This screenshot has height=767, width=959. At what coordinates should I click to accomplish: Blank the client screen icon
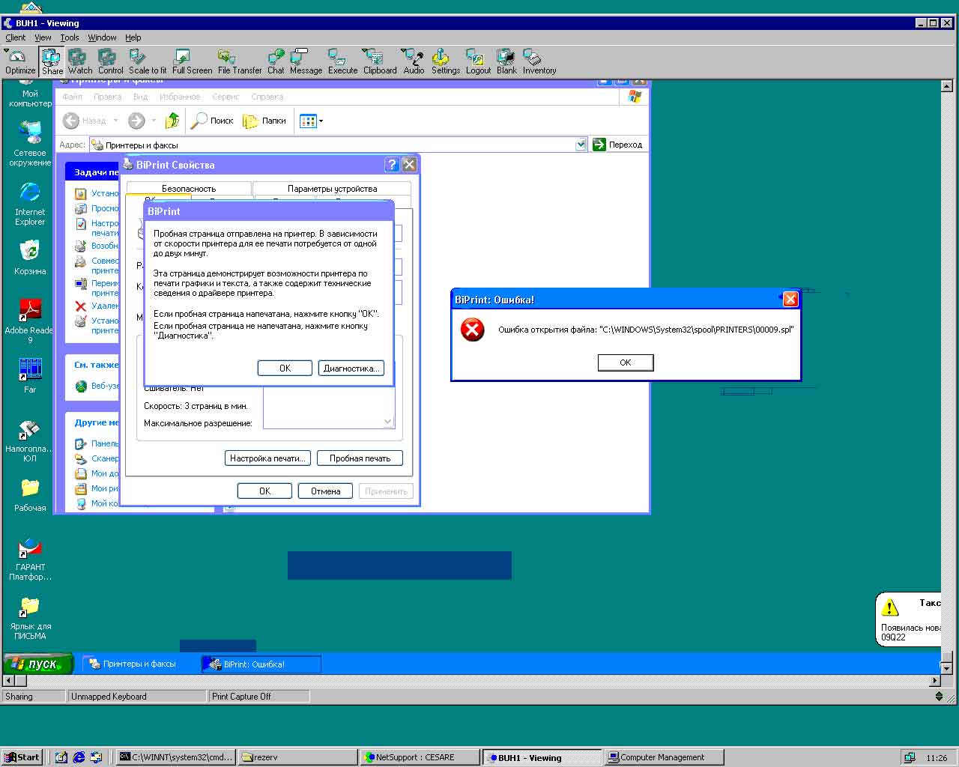pyautogui.click(x=506, y=61)
